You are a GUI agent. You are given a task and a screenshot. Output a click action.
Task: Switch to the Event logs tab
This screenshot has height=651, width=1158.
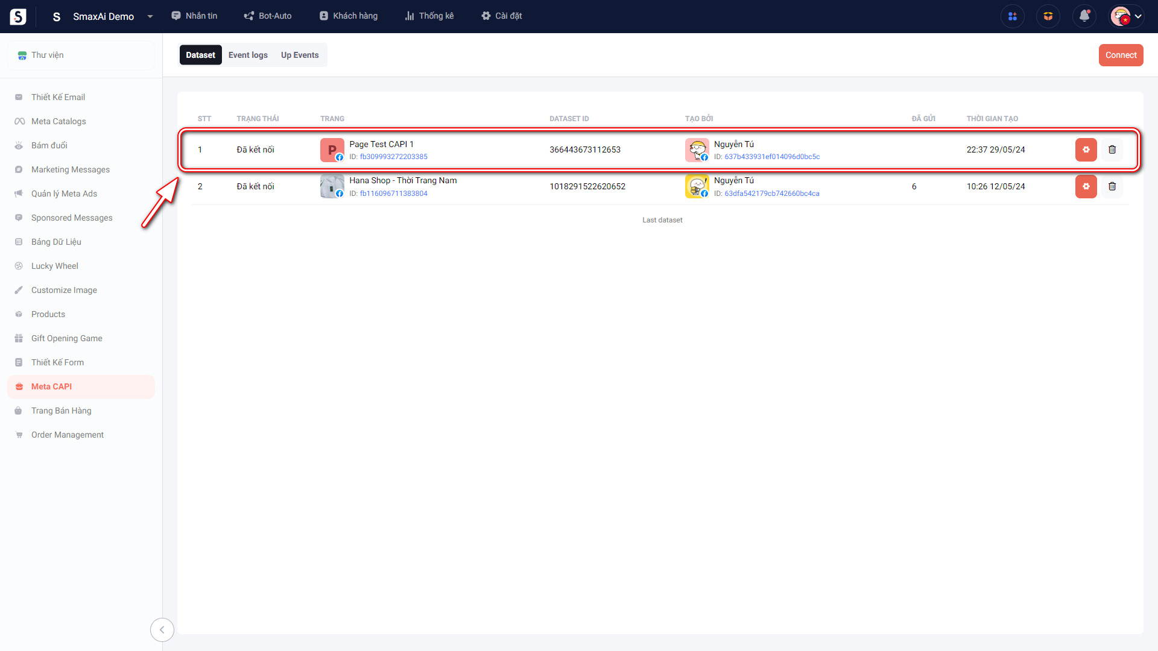click(x=248, y=55)
